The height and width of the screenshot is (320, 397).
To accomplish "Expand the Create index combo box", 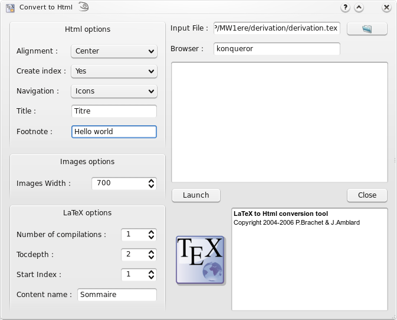I will 114,71.
